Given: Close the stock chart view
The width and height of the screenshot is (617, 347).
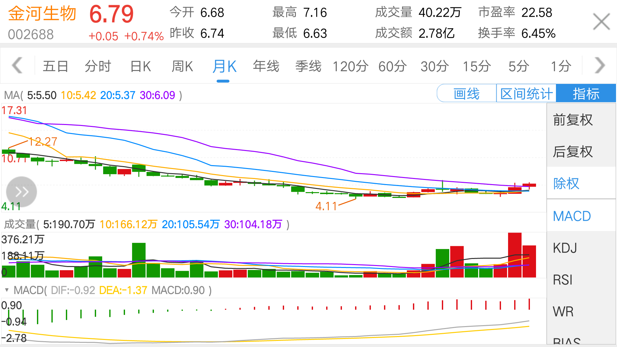Looking at the screenshot, I should pos(601,22).
